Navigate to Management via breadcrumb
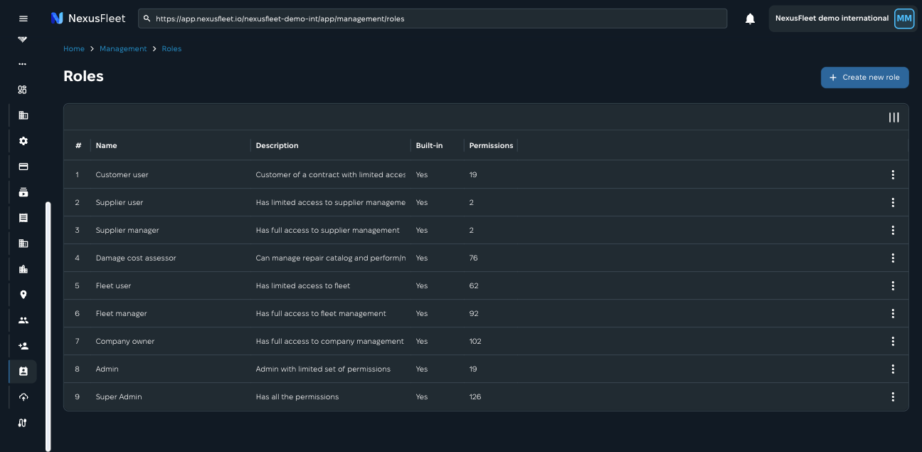The image size is (922, 452). [x=123, y=48]
